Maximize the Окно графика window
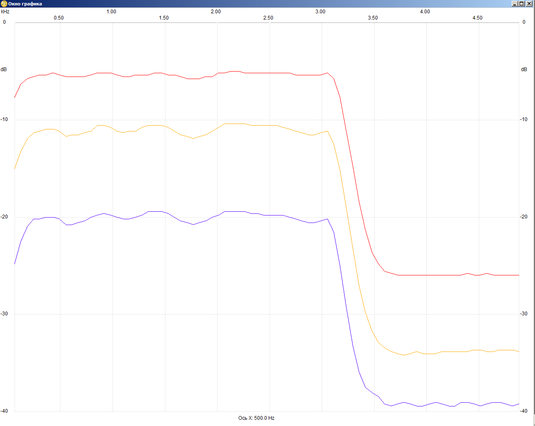 522,4
